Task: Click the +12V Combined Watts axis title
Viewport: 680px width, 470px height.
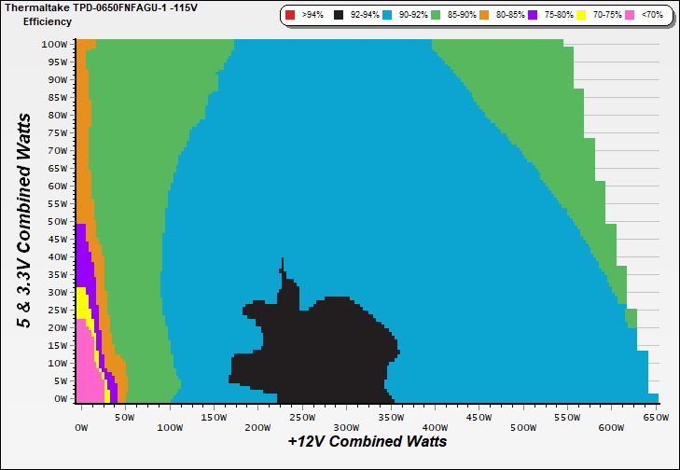Action: click(x=367, y=441)
